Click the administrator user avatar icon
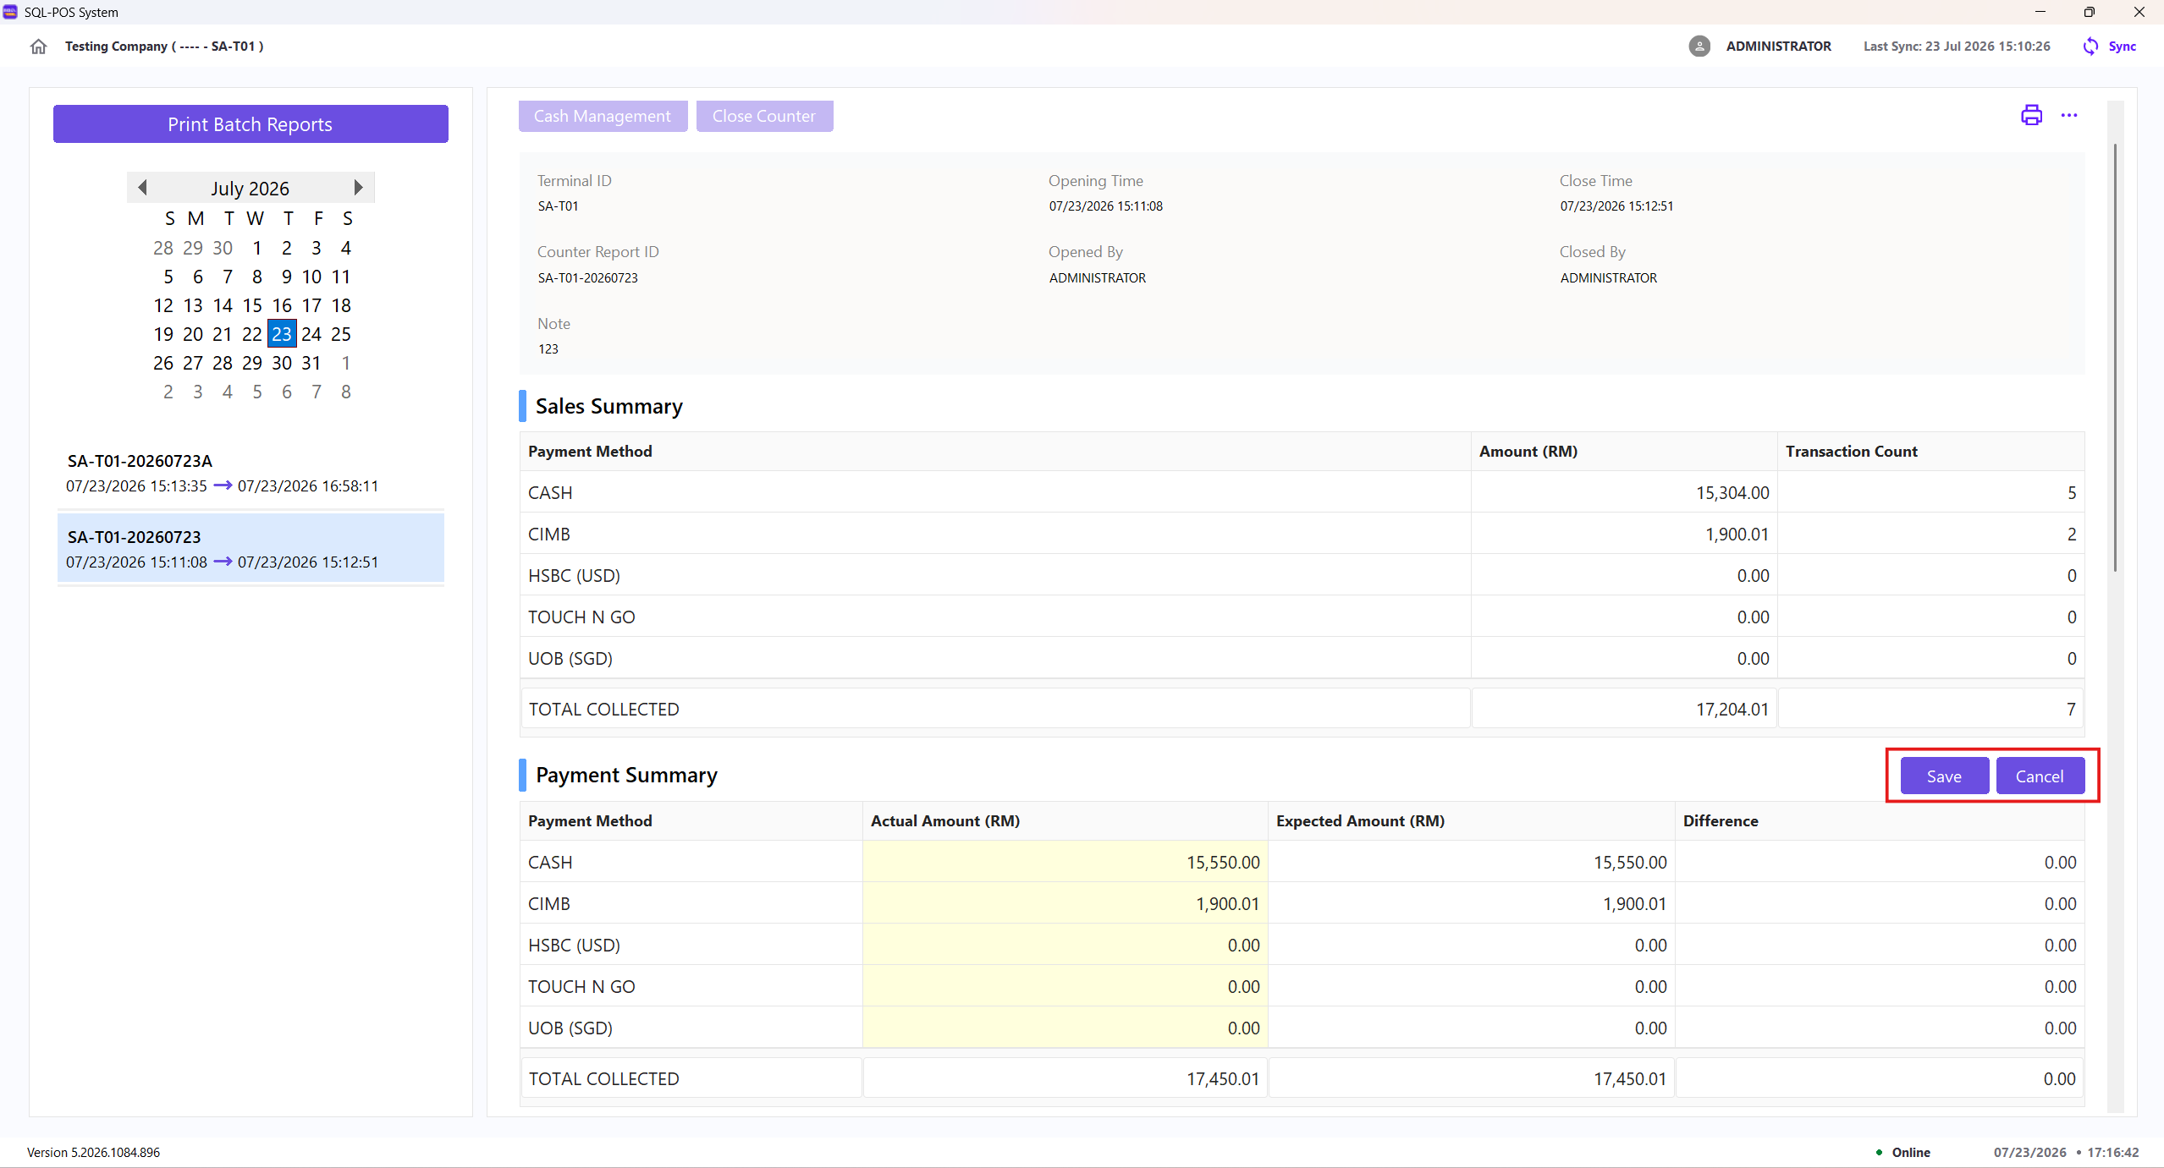Image resolution: width=2164 pixels, height=1168 pixels. (1699, 47)
